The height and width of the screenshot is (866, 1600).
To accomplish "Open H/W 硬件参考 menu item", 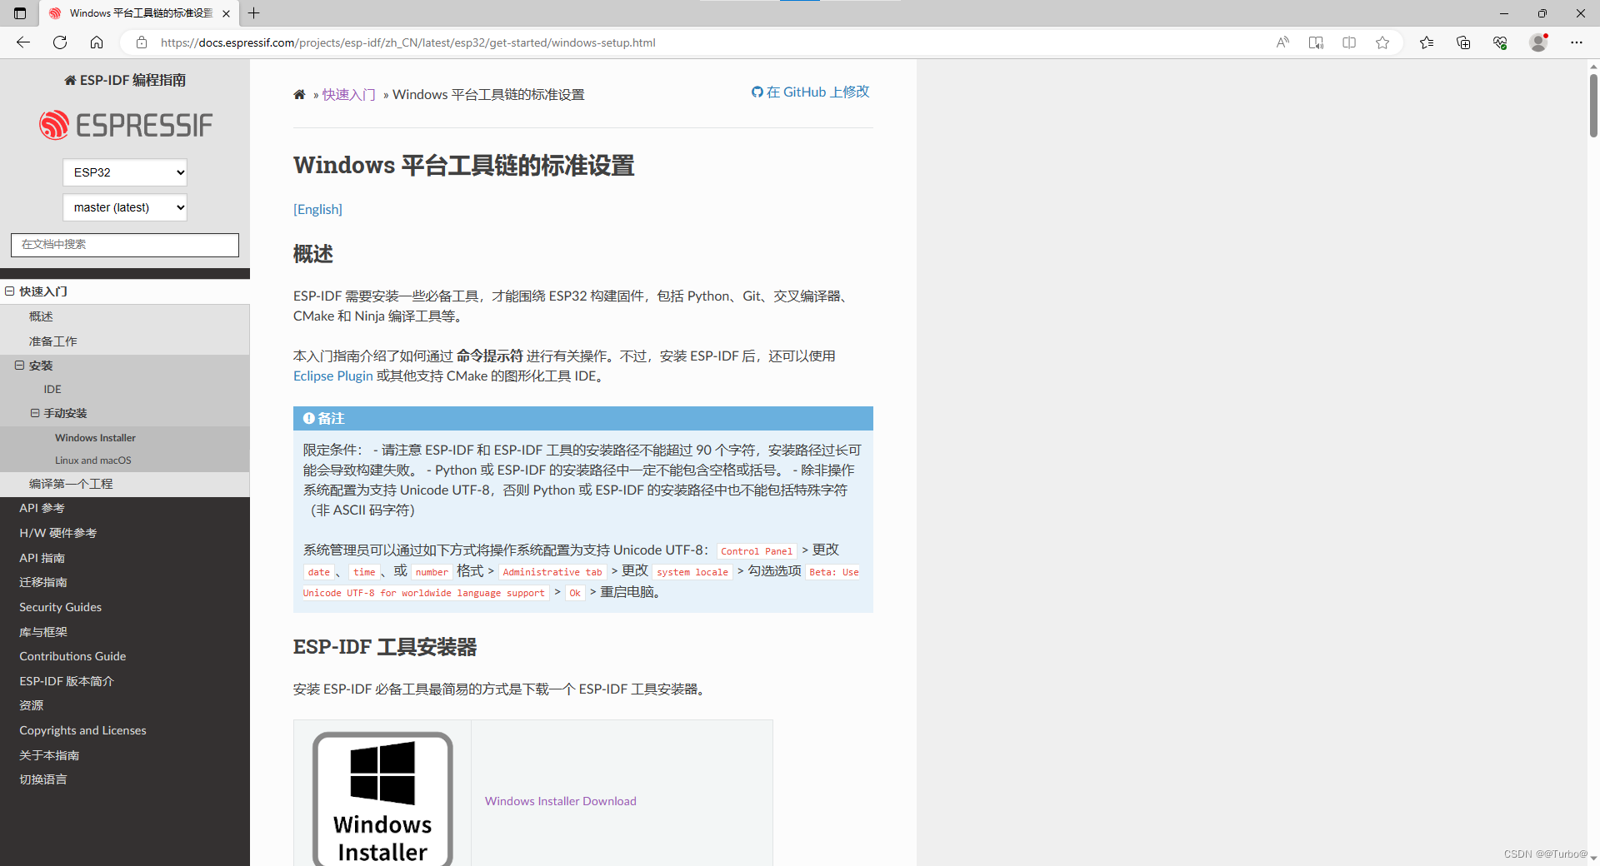I will point(58,533).
